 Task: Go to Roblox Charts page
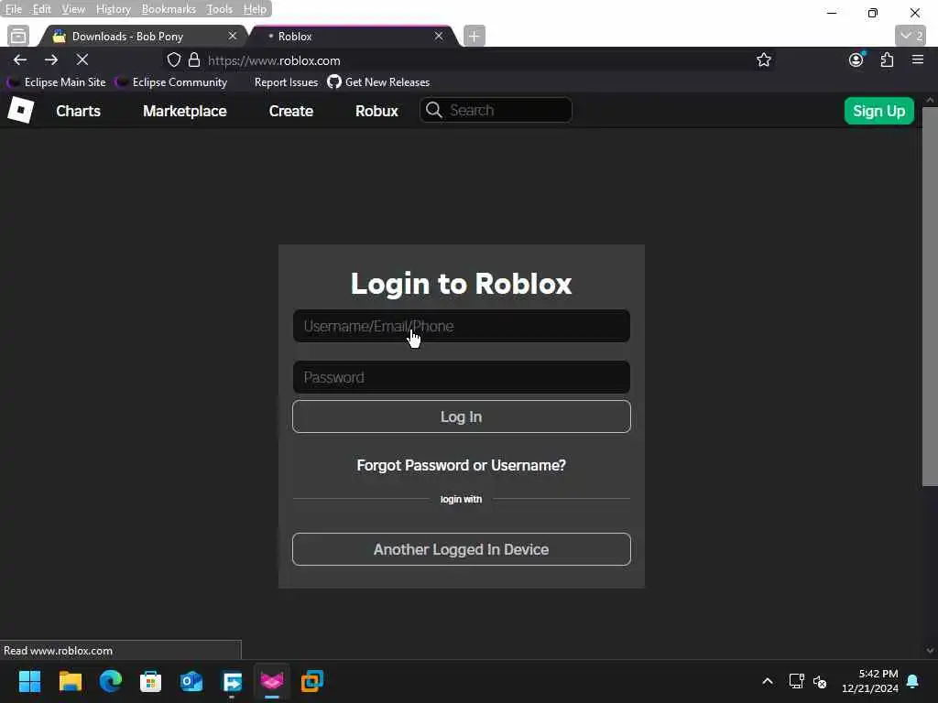tap(79, 111)
